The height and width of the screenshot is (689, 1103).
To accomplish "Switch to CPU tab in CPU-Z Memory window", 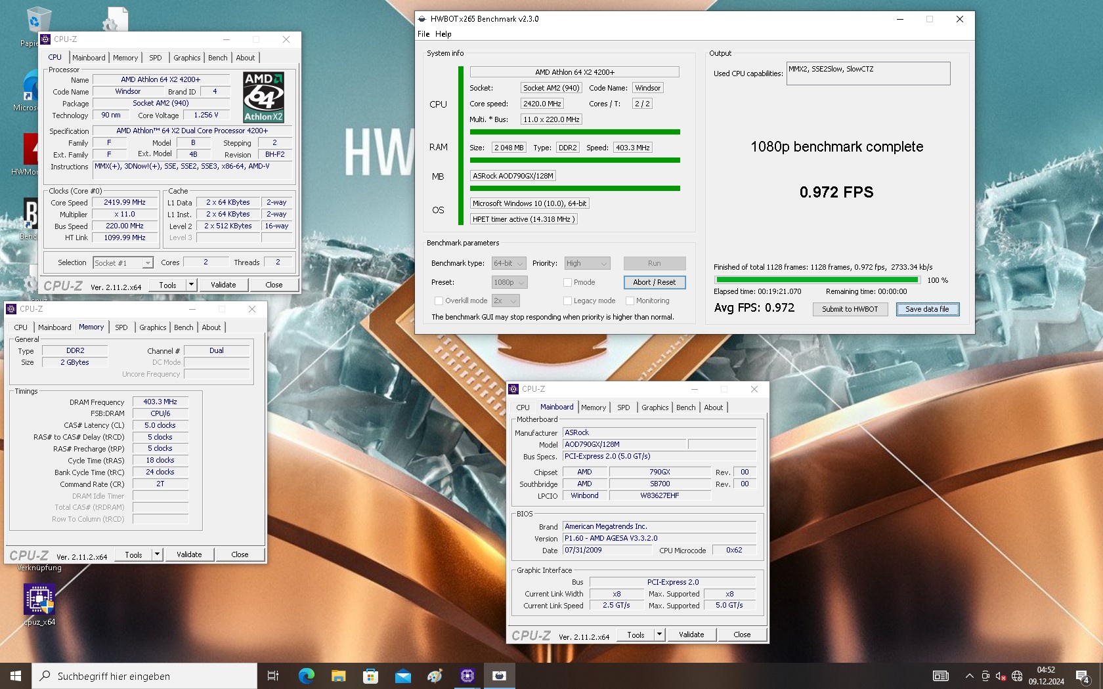I will [x=21, y=327].
